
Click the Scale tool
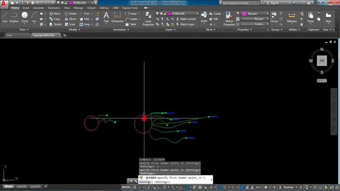[x=70, y=24]
